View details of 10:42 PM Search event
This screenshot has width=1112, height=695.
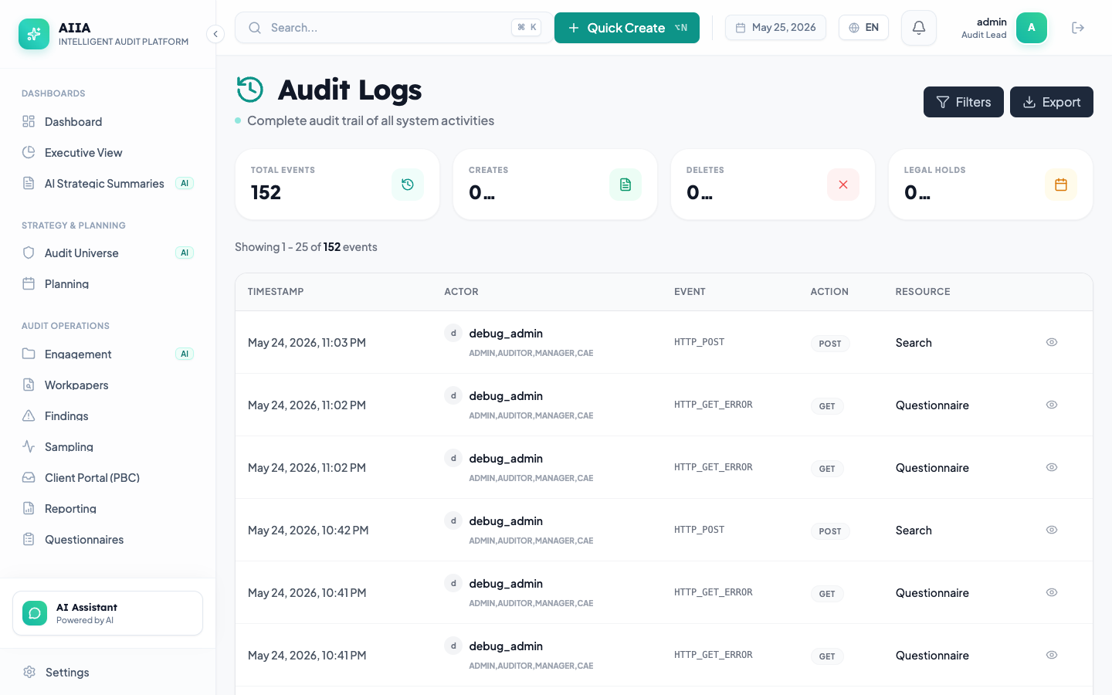pyautogui.click(x=1052, y=530)
